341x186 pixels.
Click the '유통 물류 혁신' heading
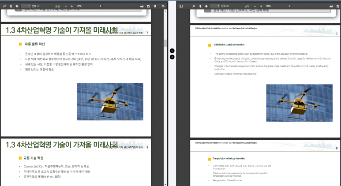click(x=35, y=44)
